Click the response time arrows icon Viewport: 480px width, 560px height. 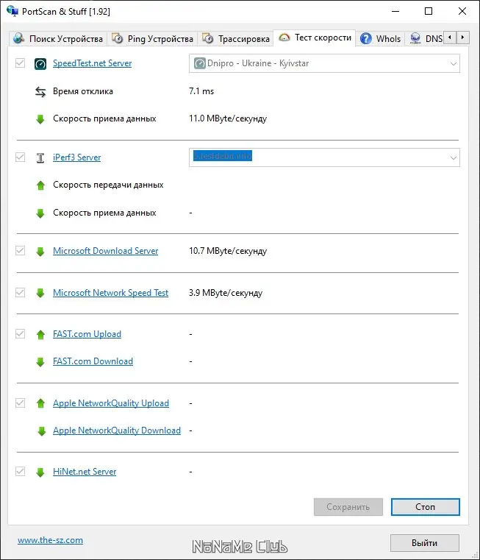(40, 92)
